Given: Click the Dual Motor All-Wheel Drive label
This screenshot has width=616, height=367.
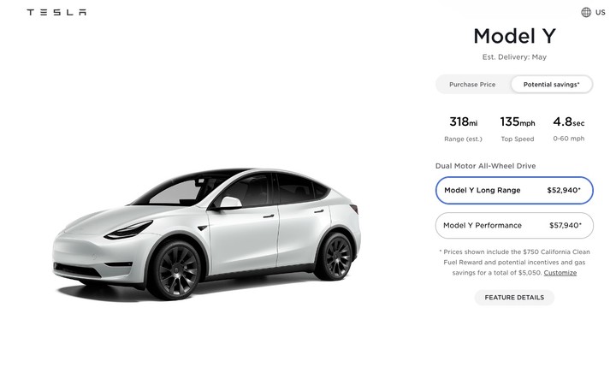Looking at the screenshot, I should 486,166.
